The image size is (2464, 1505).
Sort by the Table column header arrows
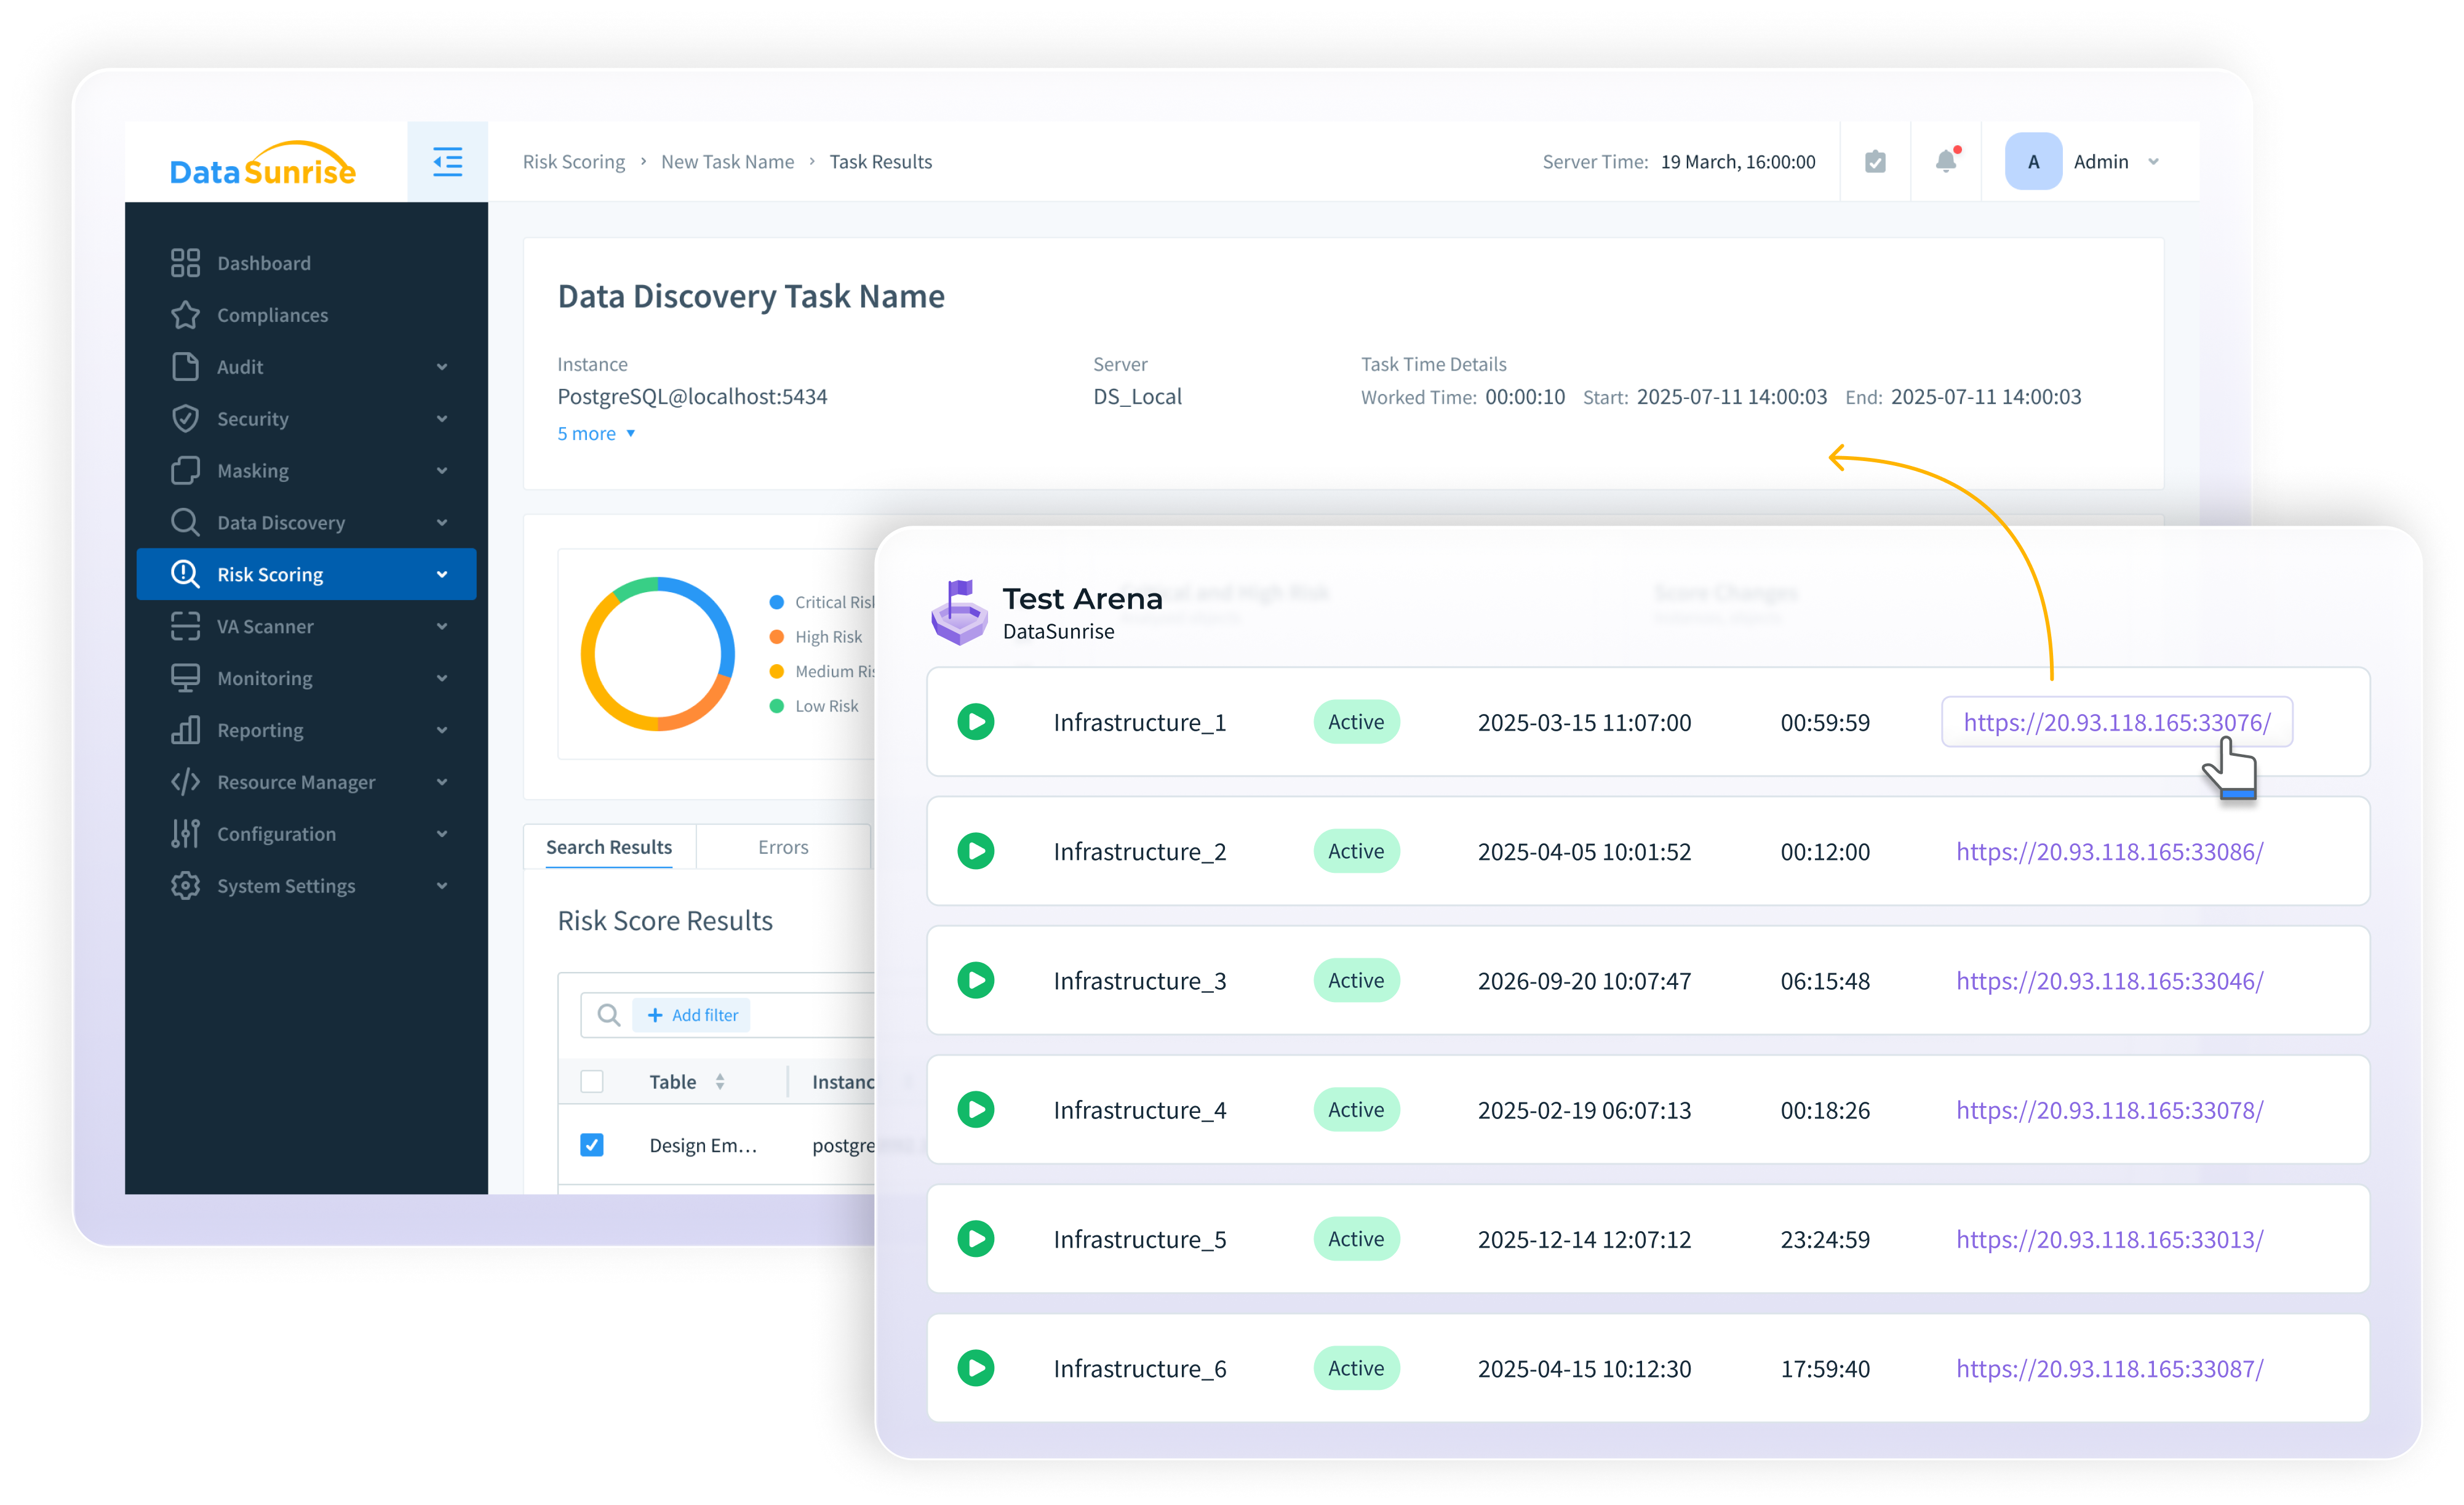point(720,1082)
